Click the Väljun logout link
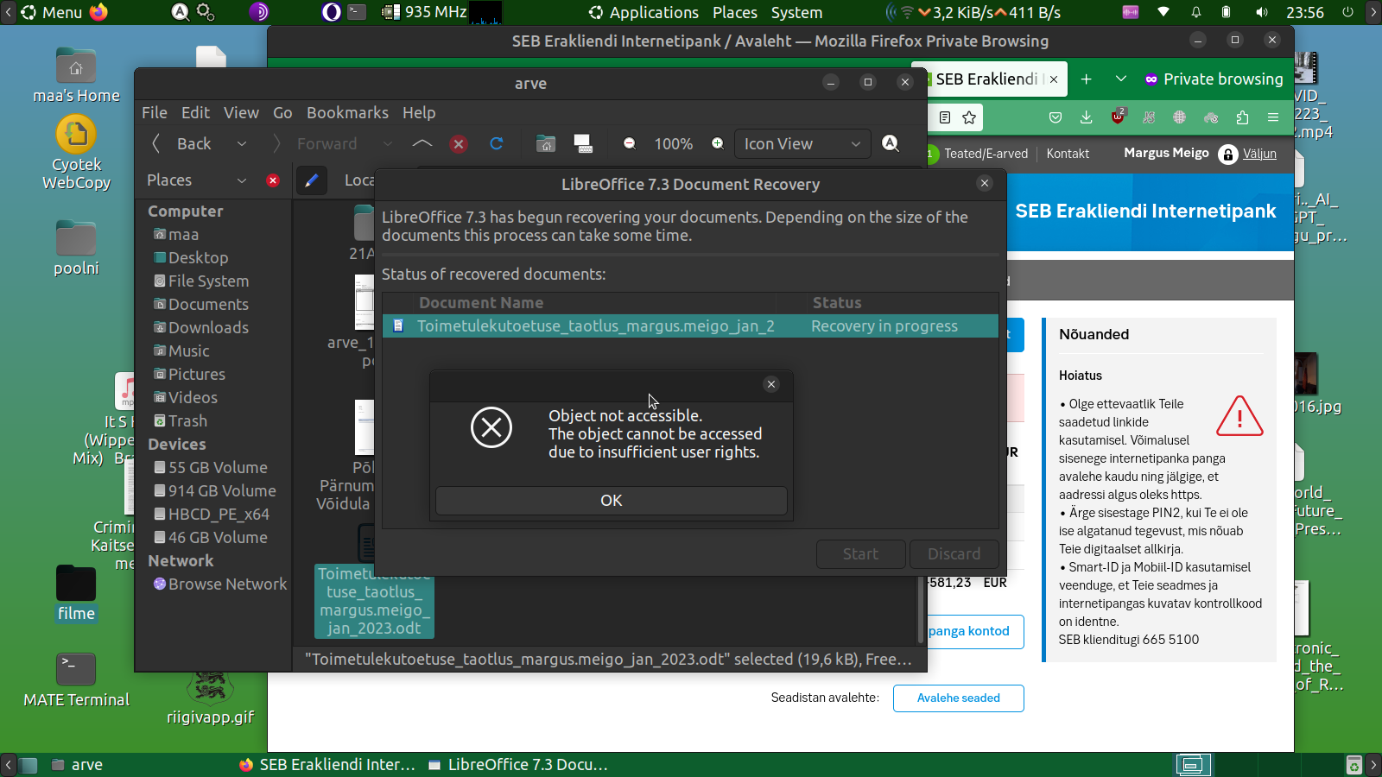The image size is (1382, 777). (1259, 154)
